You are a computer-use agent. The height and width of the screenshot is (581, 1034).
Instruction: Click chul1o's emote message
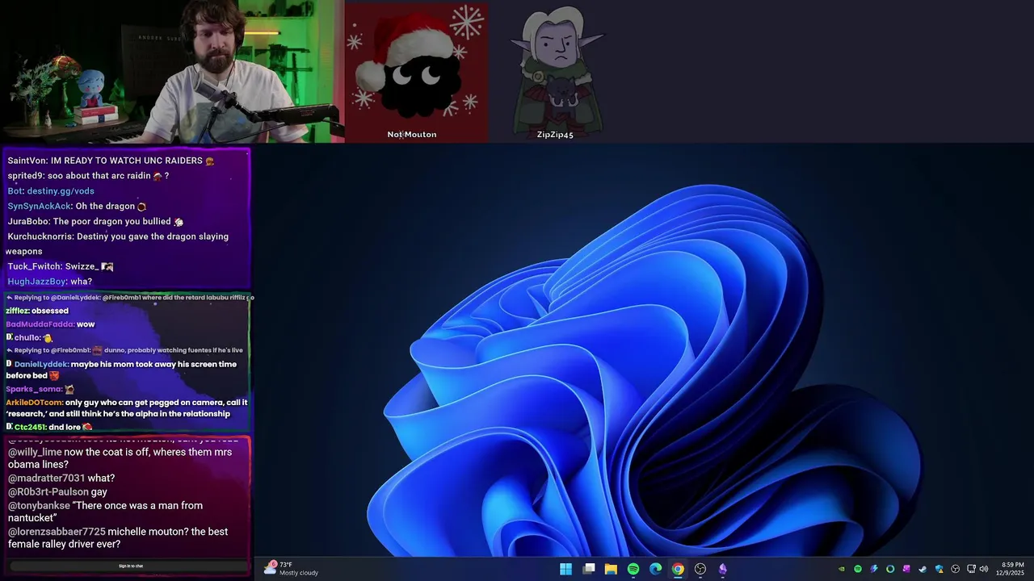point(29,337)
